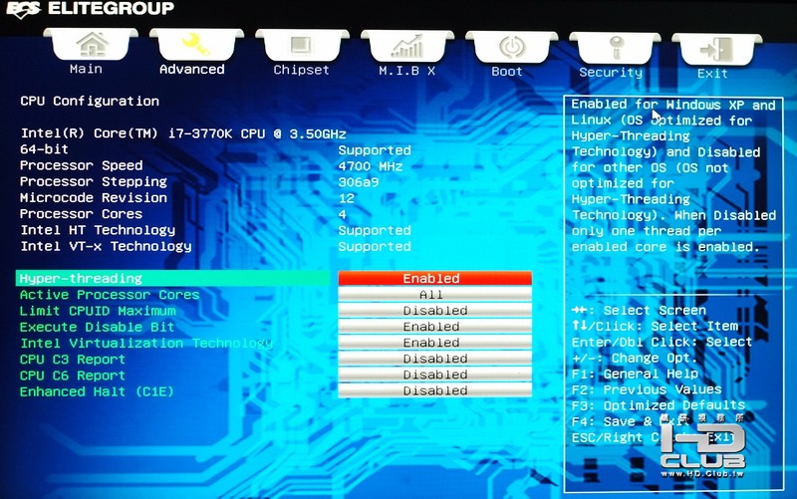The image size is (797, 499).
Task: Click the Microcode Revision label
Action: point(94,197)
